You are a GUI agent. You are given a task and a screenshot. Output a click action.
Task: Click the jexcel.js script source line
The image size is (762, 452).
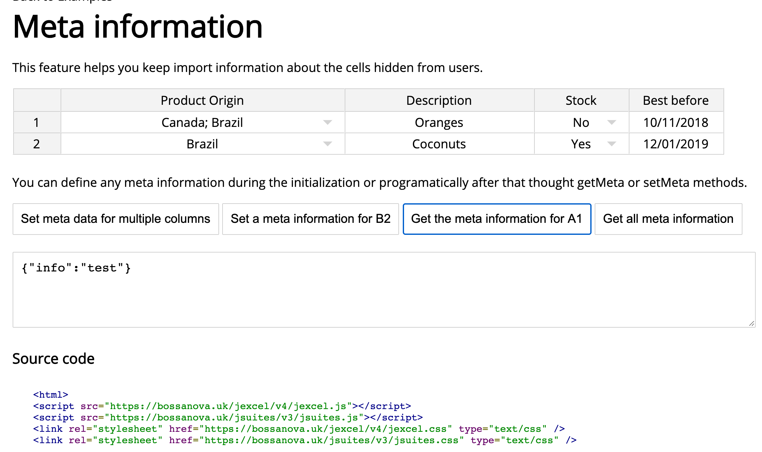tap(222, 406)
